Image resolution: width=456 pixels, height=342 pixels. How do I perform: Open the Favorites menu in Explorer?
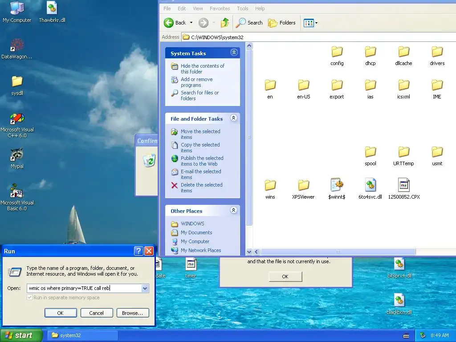[220, 8]
